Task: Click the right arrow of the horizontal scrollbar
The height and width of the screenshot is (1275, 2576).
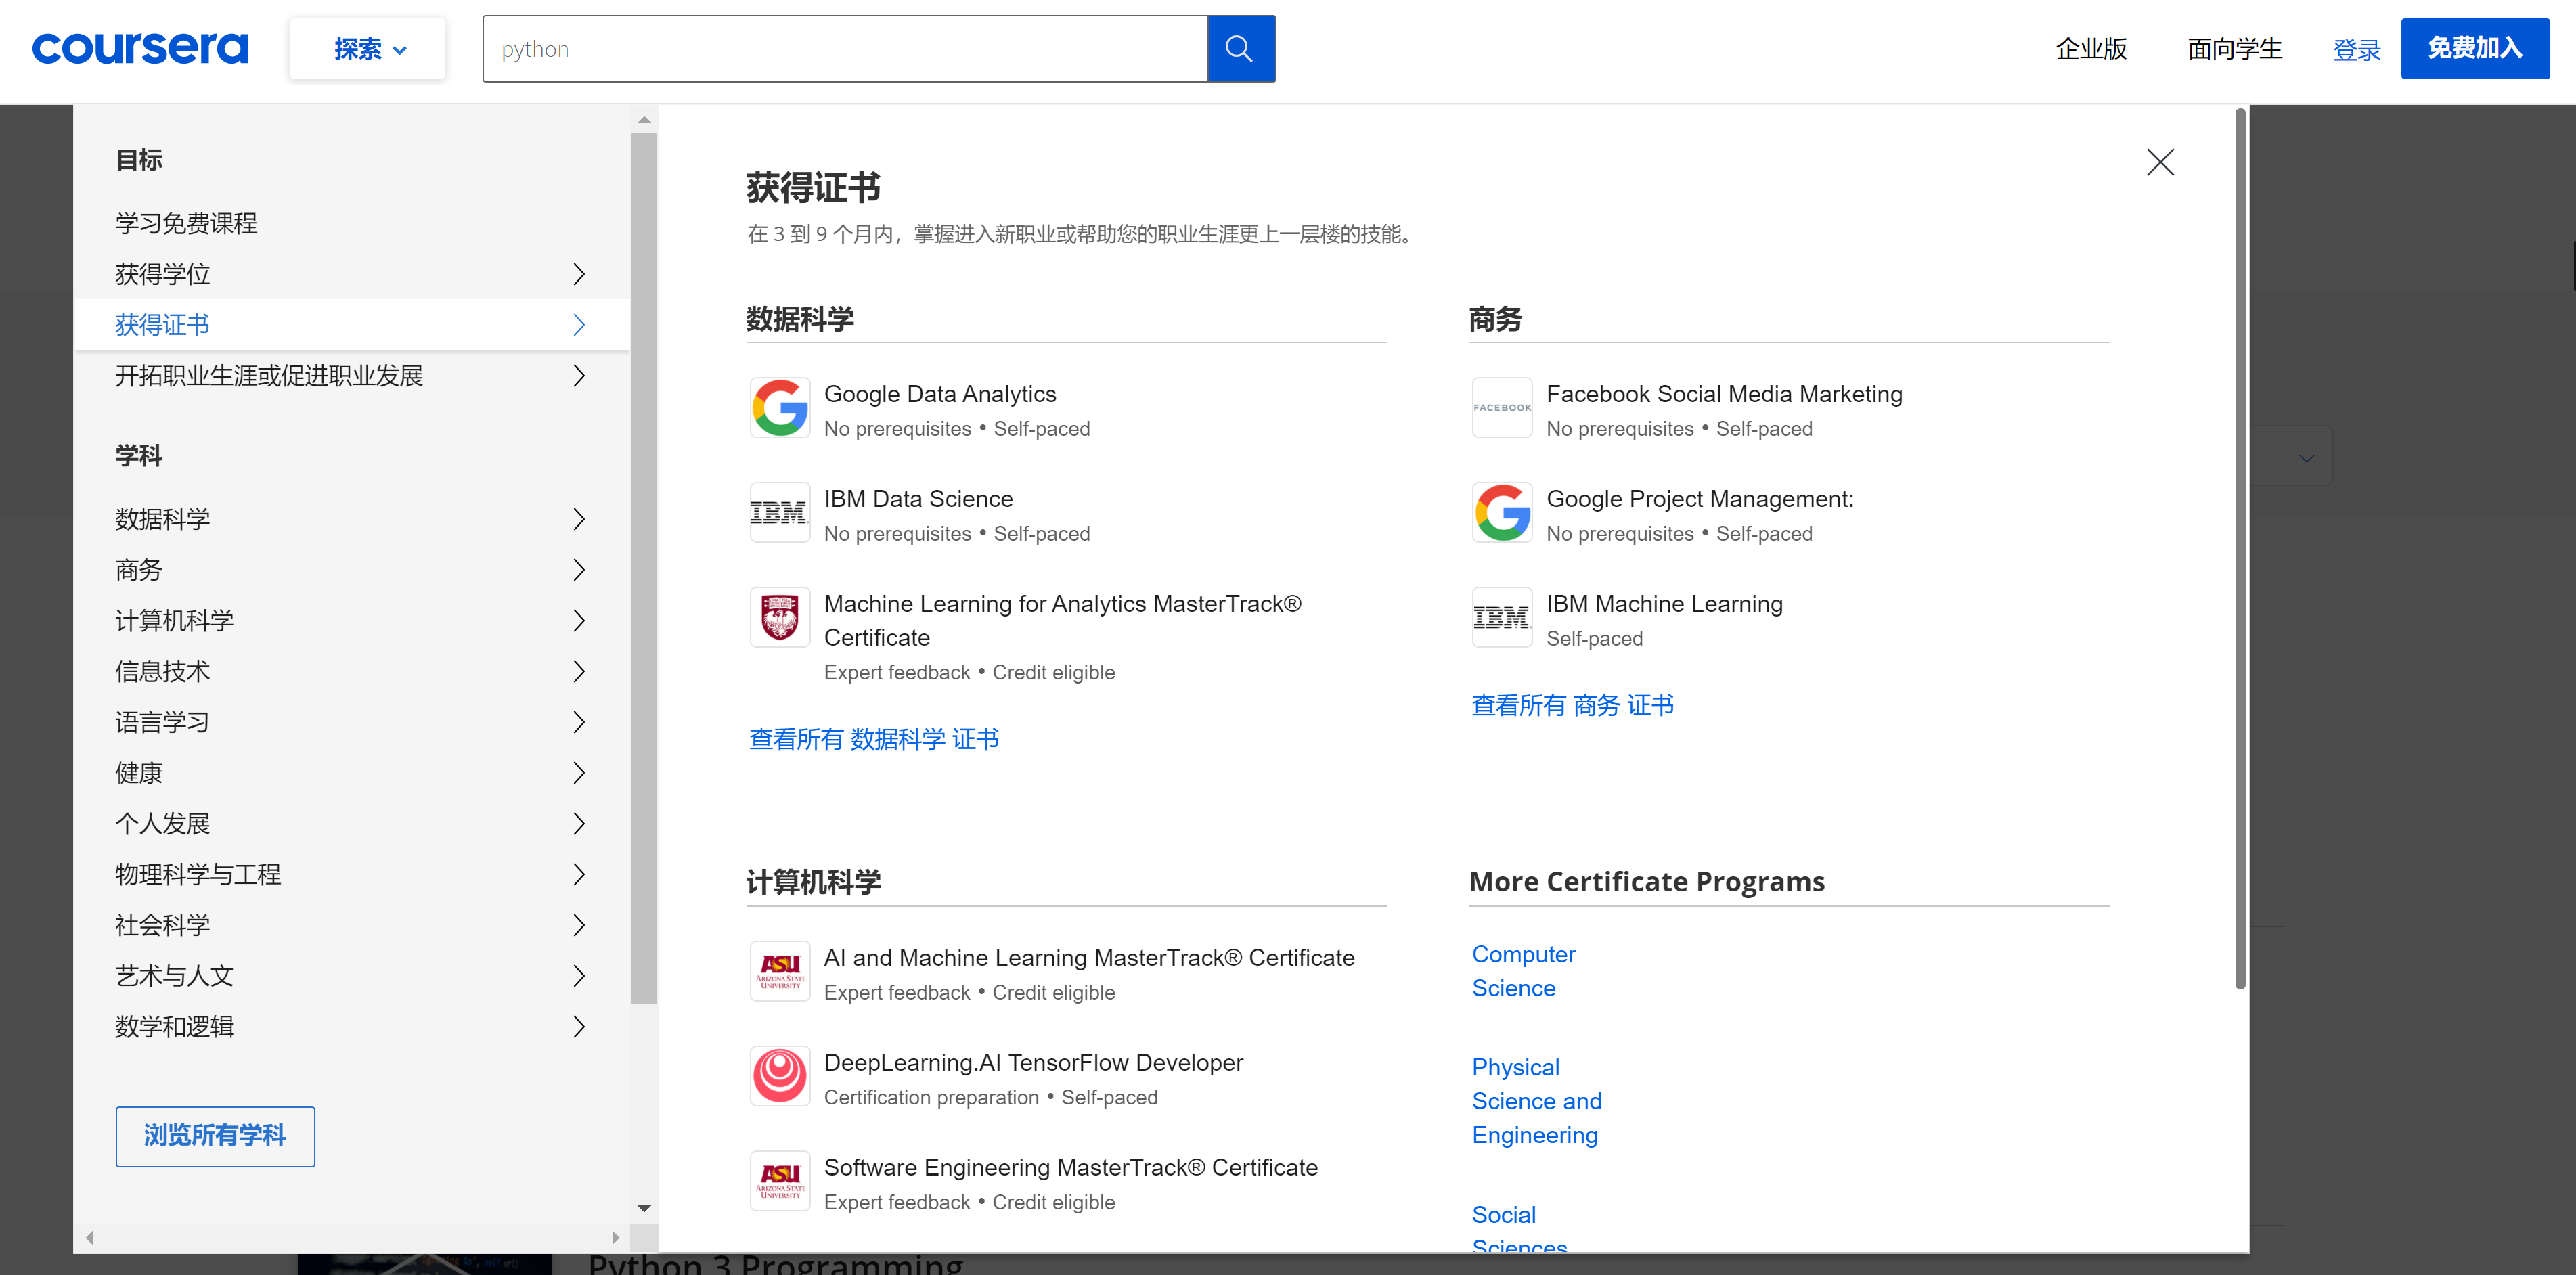Action: click(615, 1238)
